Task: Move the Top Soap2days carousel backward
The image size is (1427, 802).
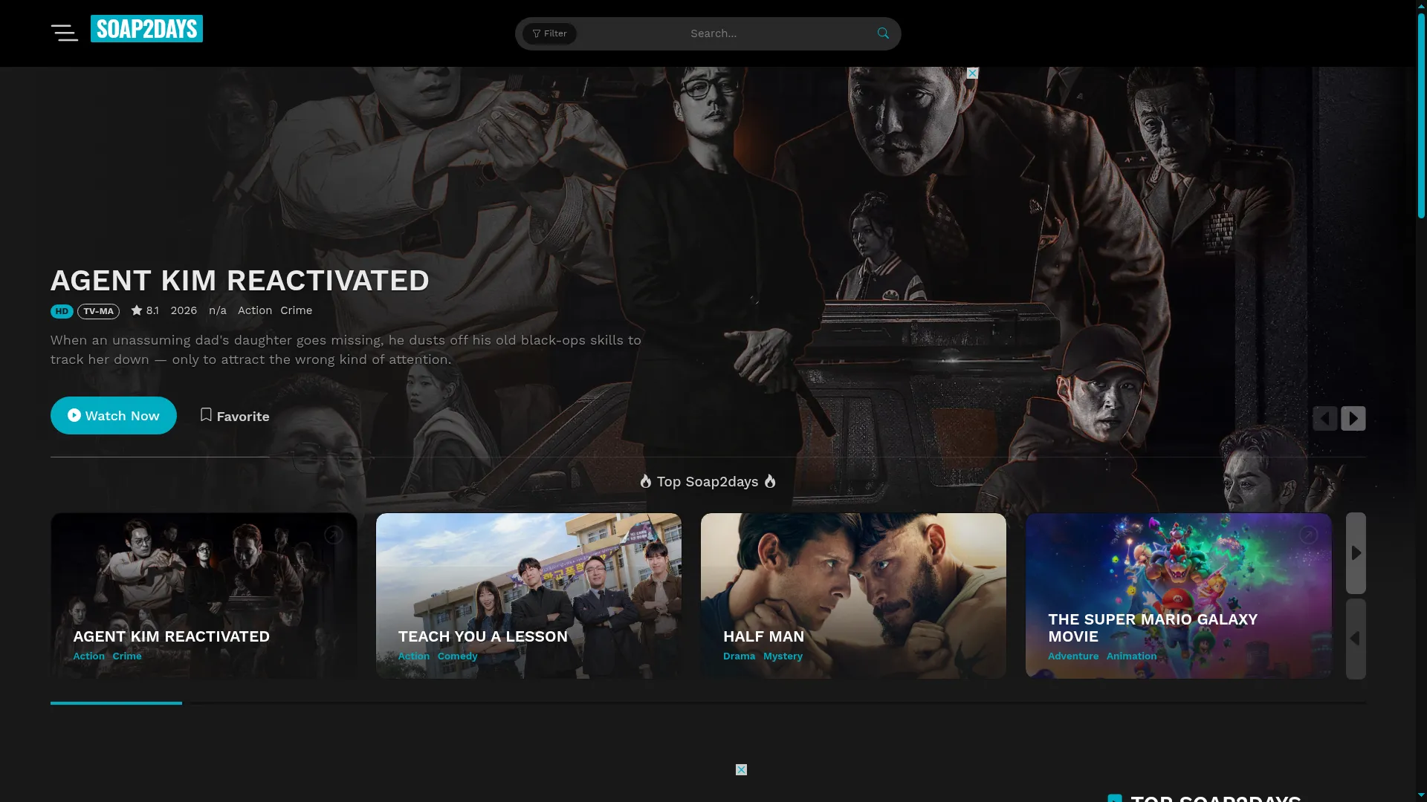Action: pyautogui.click(x=1356, y=639)
